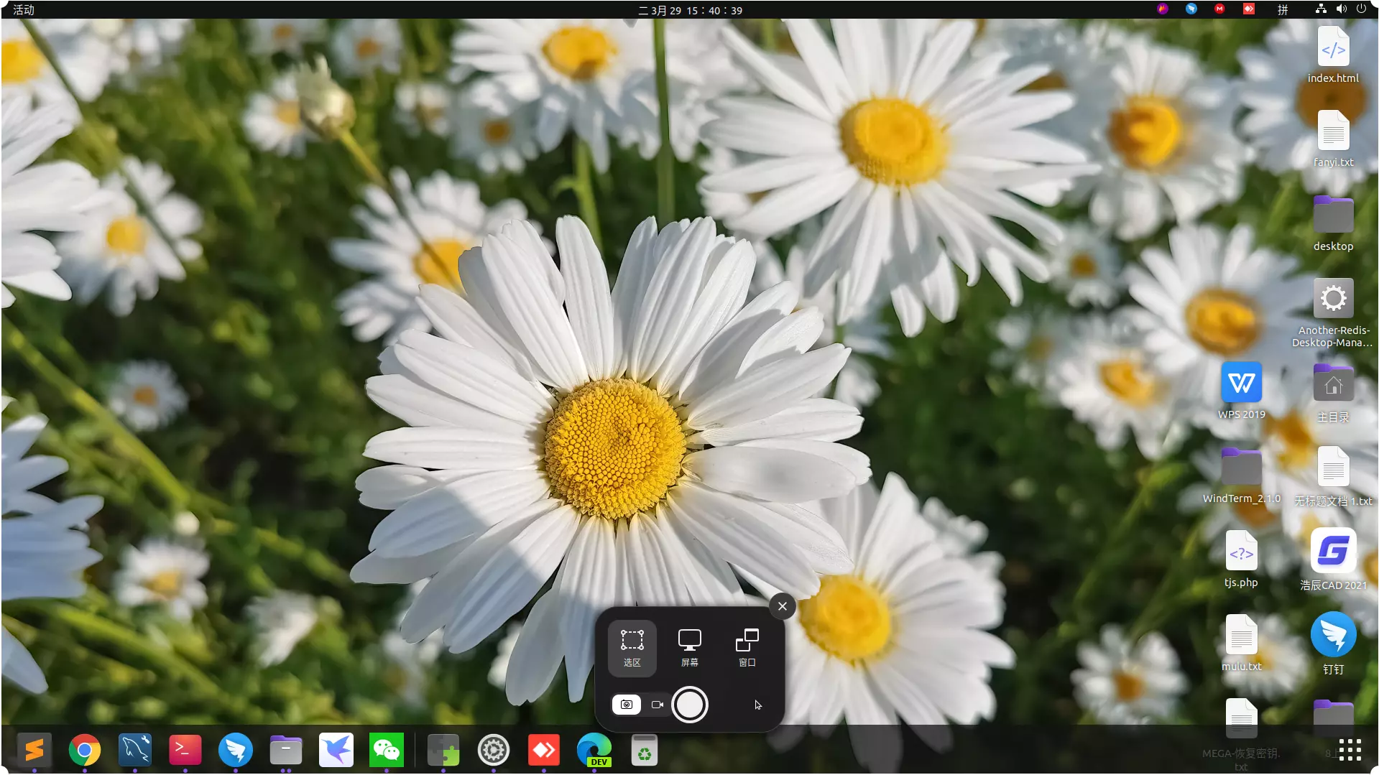Open Sublime Text from the dock
This screenshot has height=775, width=1379.
click(x=34, y=751)
